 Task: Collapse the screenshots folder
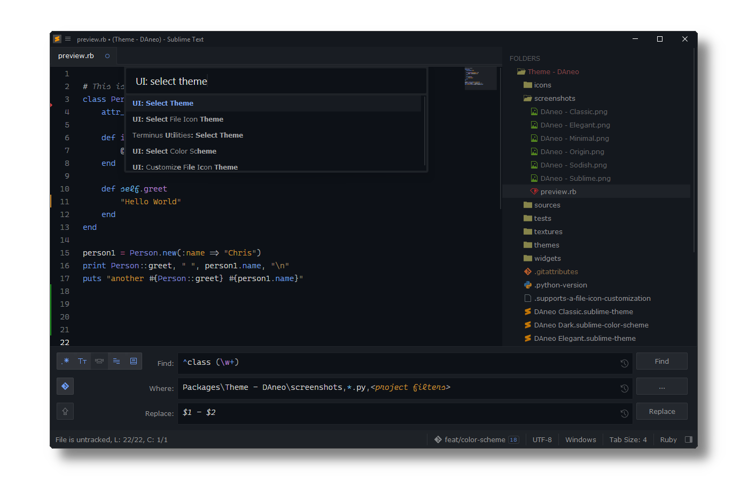click(x=528, y=99)
